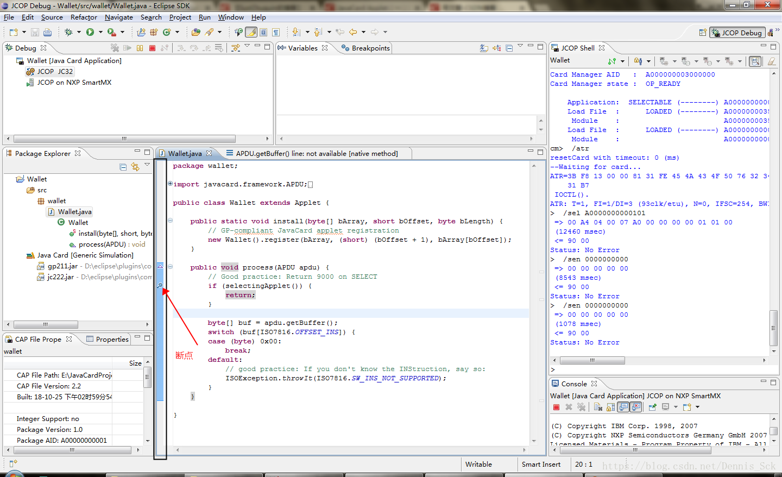782x477 pixels.
Task: Toggle show console on standard out change
Action: tap(623, 407)
